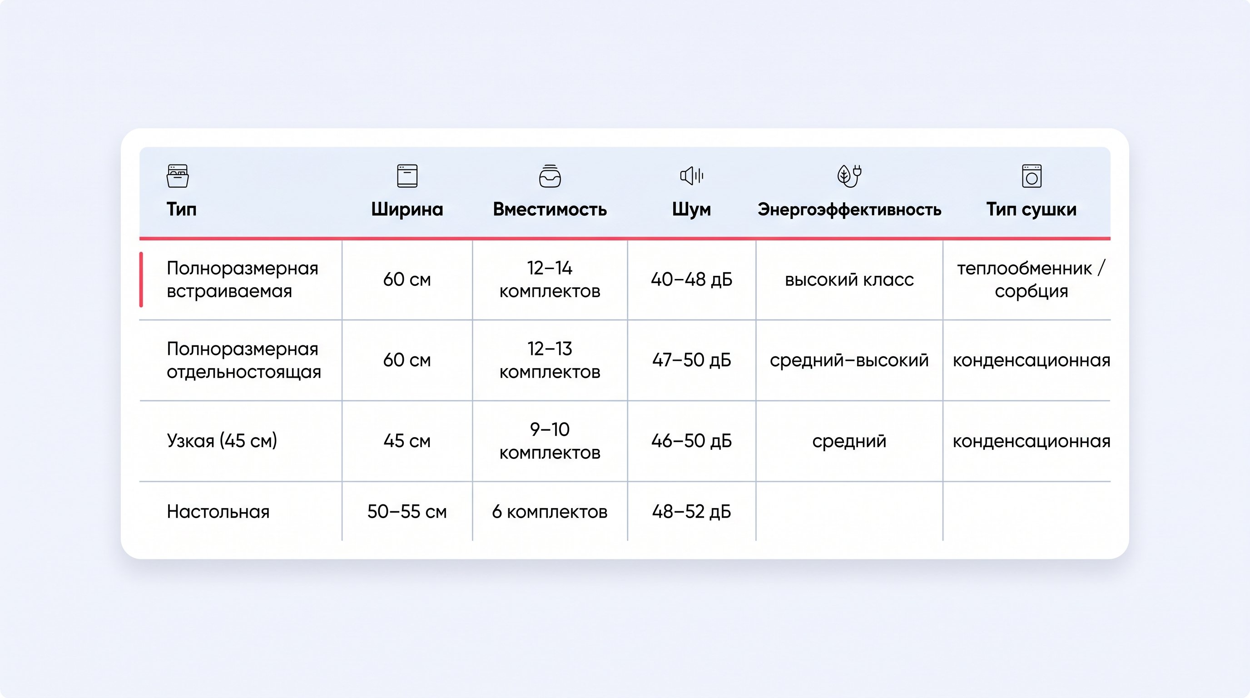1250x698 pixels.
Task: Click конденсационная in the Узкая row
Action: (x=1032, y=441)
